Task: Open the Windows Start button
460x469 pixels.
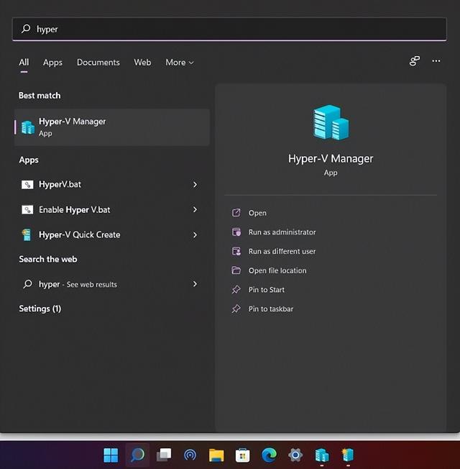Action: (111, 455)
